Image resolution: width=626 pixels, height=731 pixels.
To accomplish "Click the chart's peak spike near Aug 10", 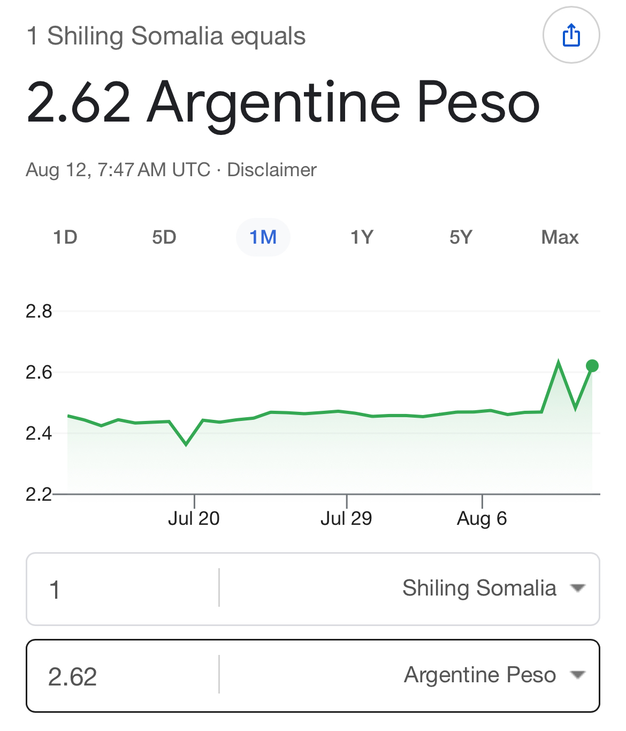I will click(559, 364).
